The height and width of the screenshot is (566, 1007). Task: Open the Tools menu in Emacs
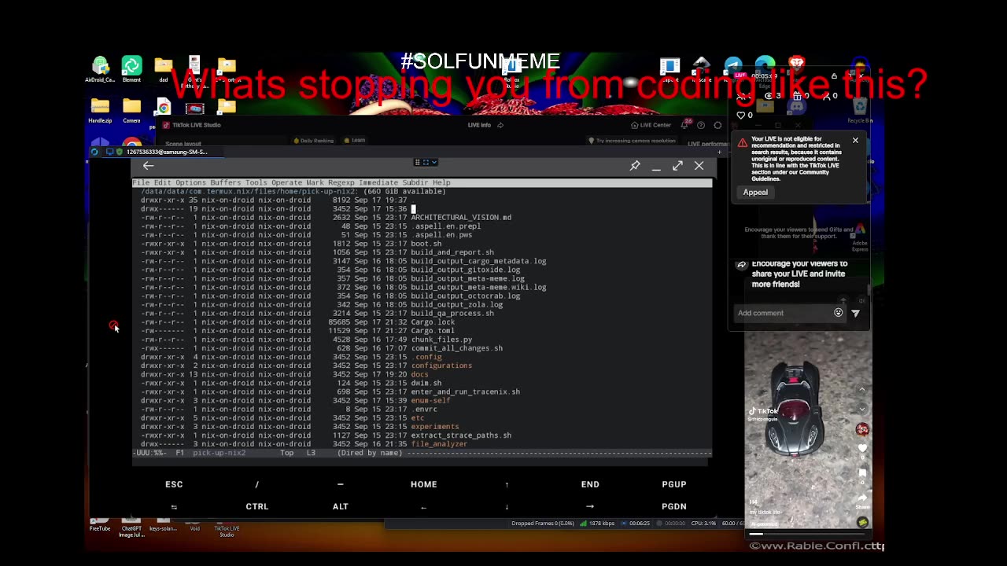[256, 182]
